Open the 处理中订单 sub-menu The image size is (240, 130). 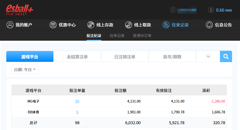[x=142, y=36]
